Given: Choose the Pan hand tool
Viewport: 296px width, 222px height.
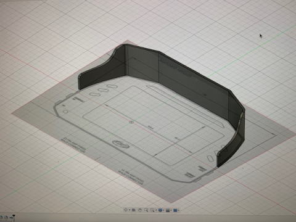Looking at the screenshot, I should point(140,210).
